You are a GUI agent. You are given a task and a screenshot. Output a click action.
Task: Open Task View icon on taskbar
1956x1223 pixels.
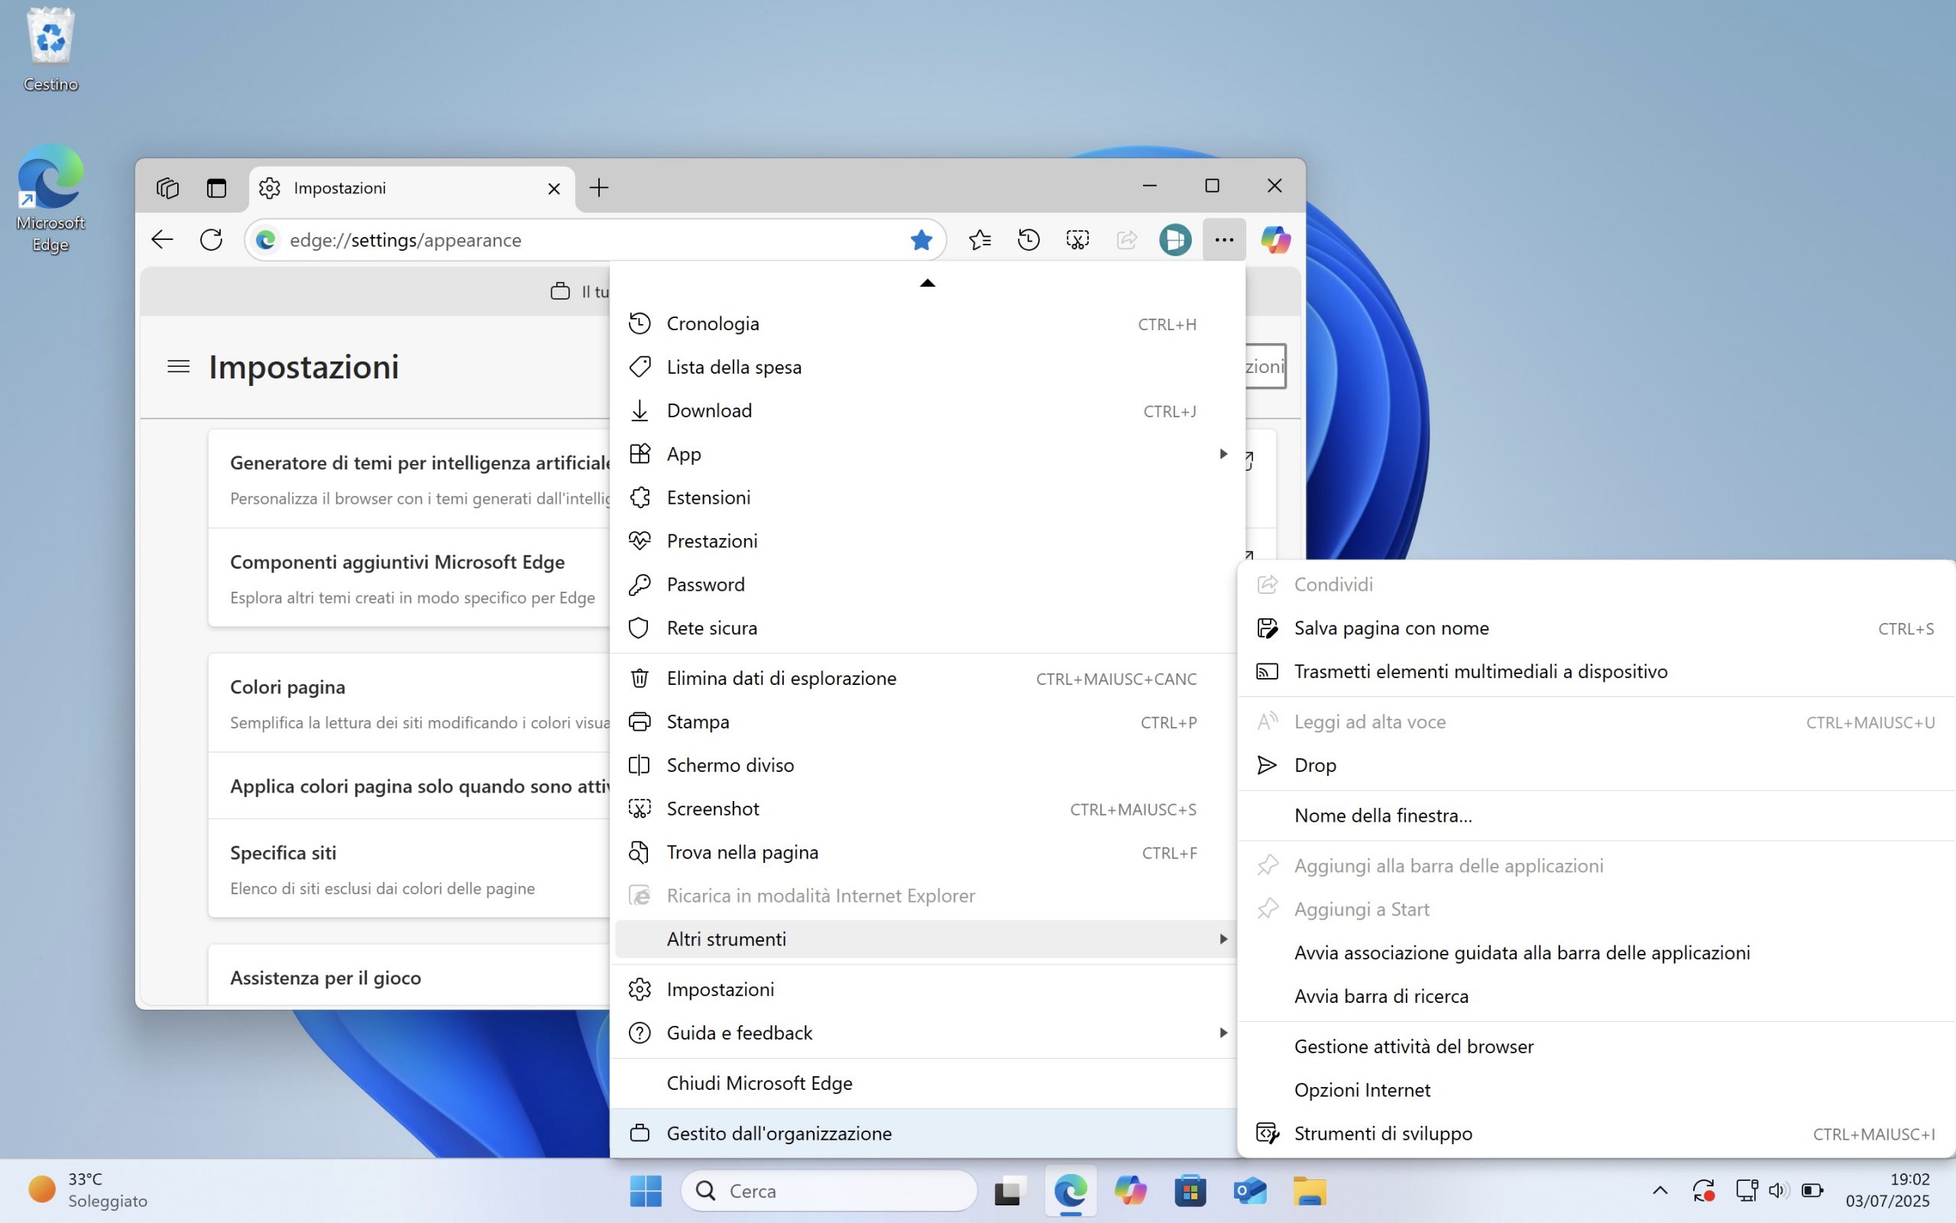pyautogui.click(x=1009, y=1191)
